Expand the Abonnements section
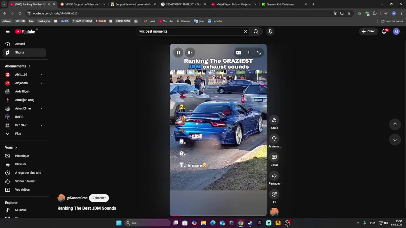 [18, 66]
